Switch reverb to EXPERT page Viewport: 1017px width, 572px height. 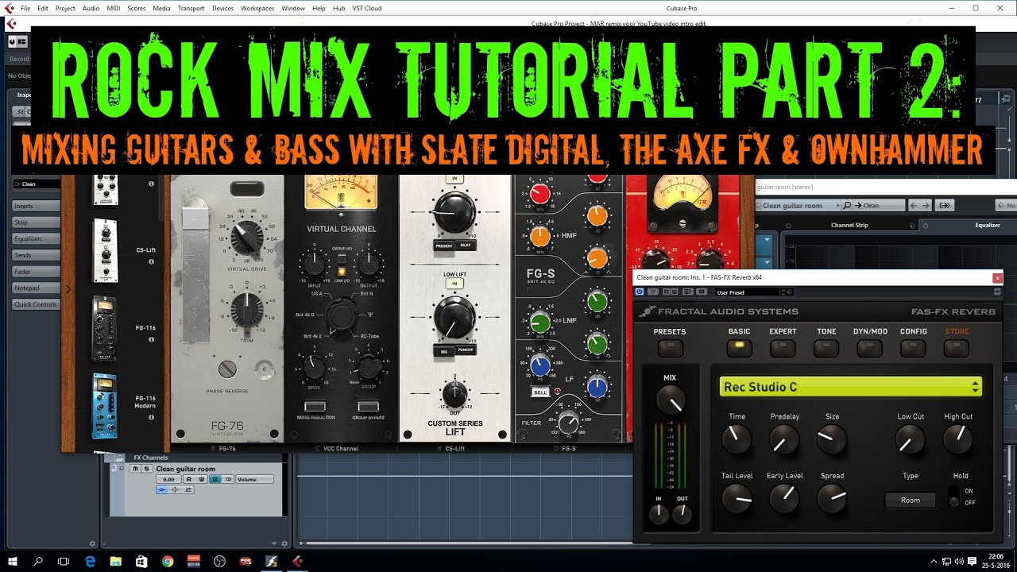pyautogui.click(x=783, y=346)
